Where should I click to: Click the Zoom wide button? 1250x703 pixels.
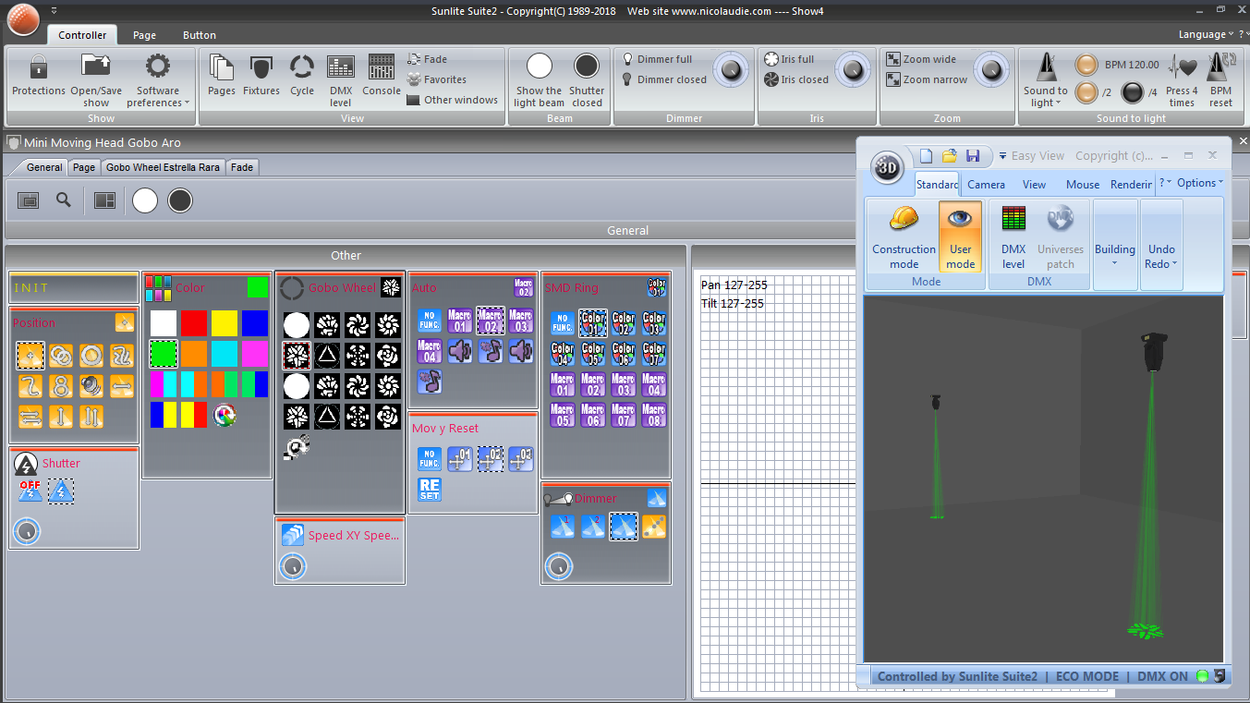click(922, 59)
